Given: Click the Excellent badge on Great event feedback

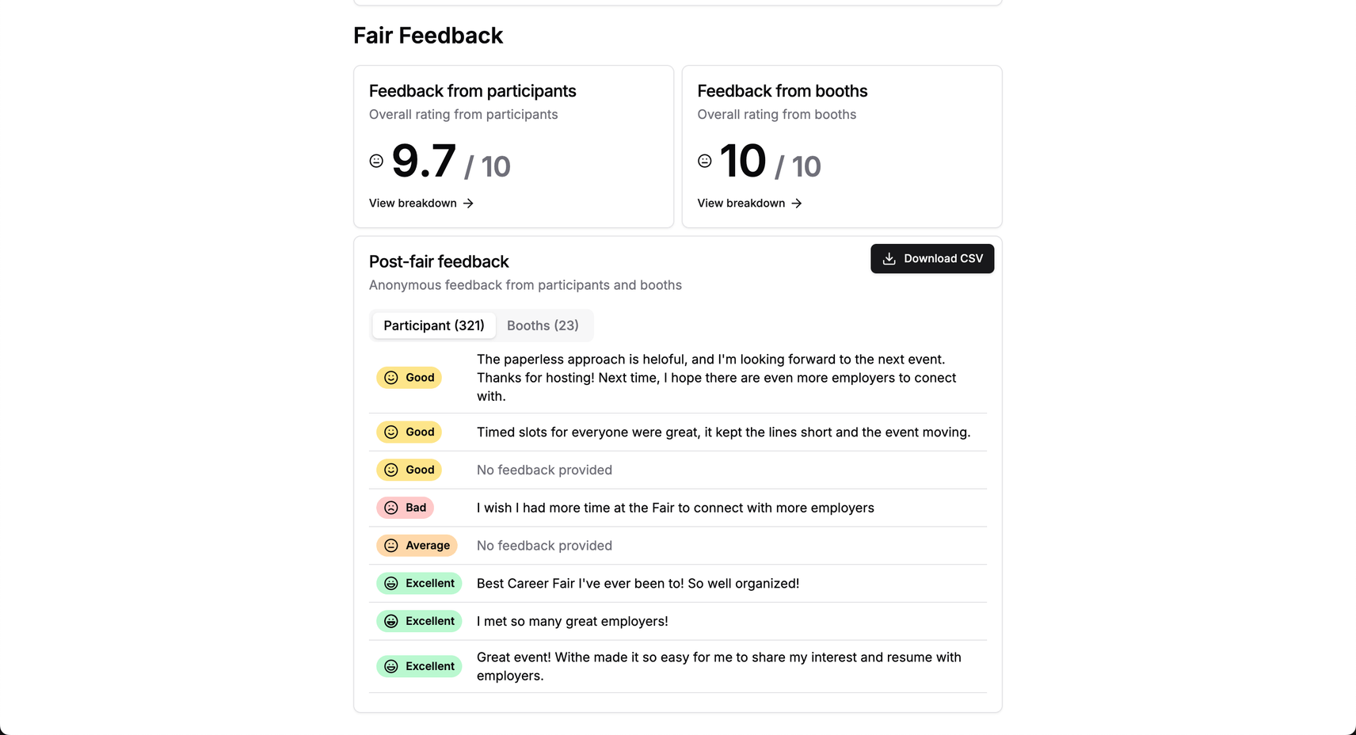Looking at the screenshot, I should point(419,667).
